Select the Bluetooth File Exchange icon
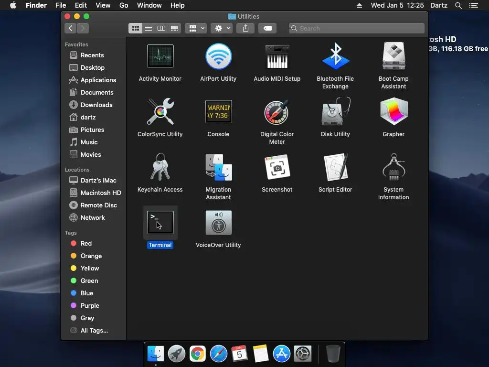 point(335,56)
